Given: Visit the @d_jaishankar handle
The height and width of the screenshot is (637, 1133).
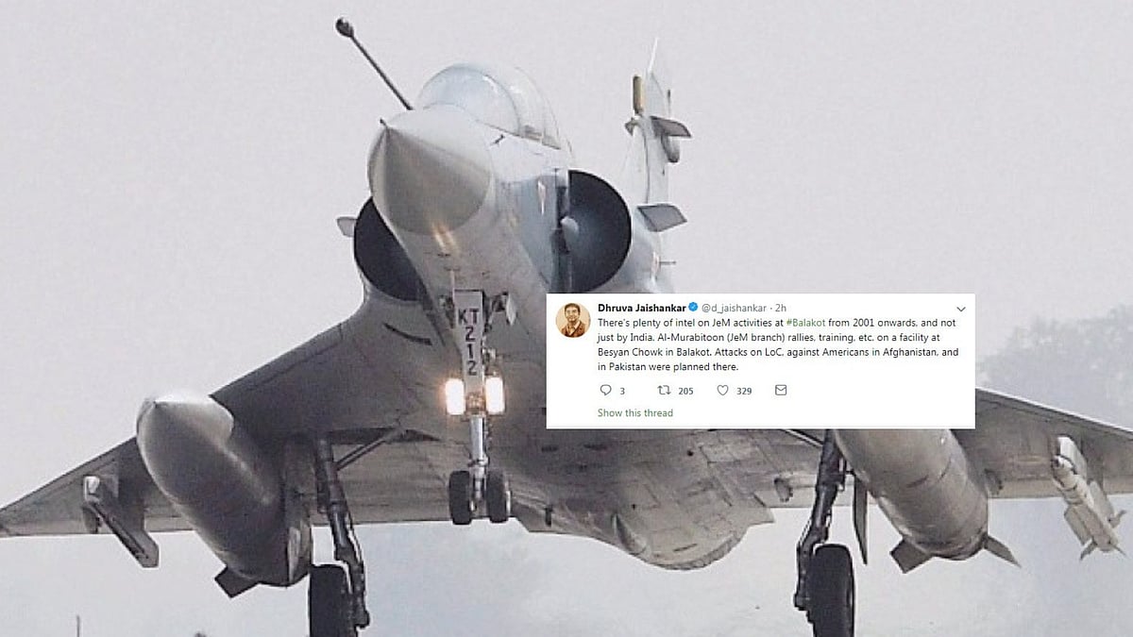Looking at the screenshot, I should coord(735,308).
